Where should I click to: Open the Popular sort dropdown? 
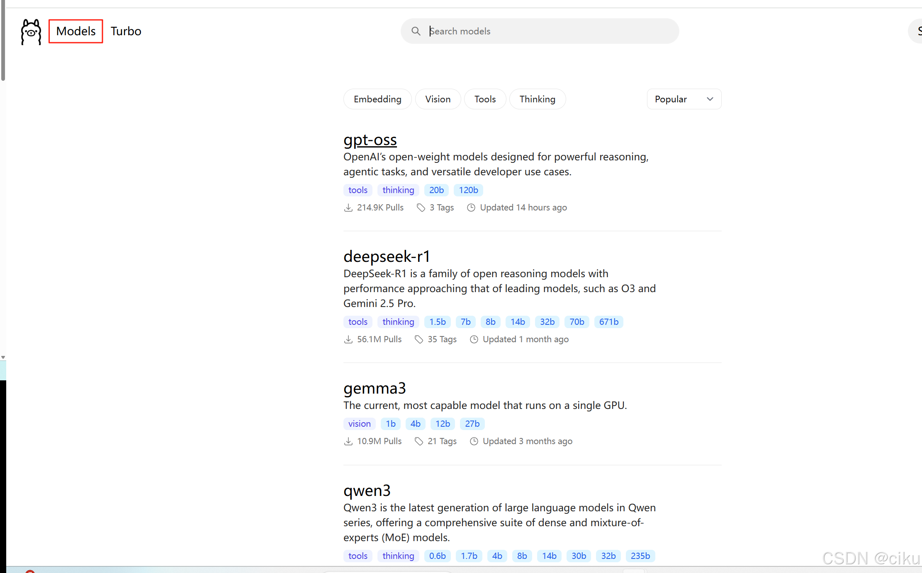click(684, 99)
